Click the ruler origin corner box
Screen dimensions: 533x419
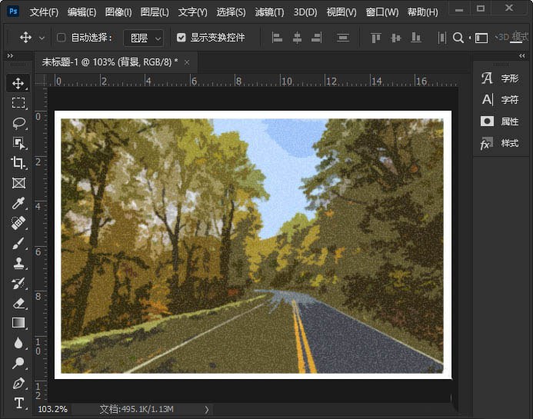(x=41, y=81)
